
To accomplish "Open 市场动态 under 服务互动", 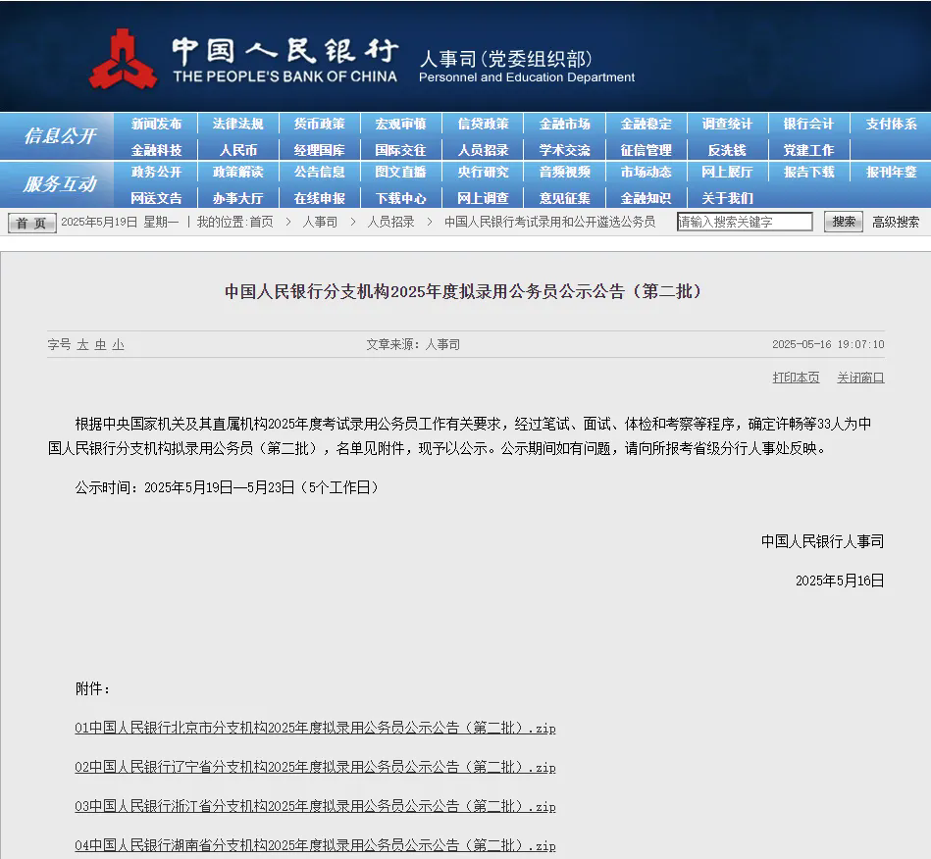I will pyautogui.click(x=646, y=173).
